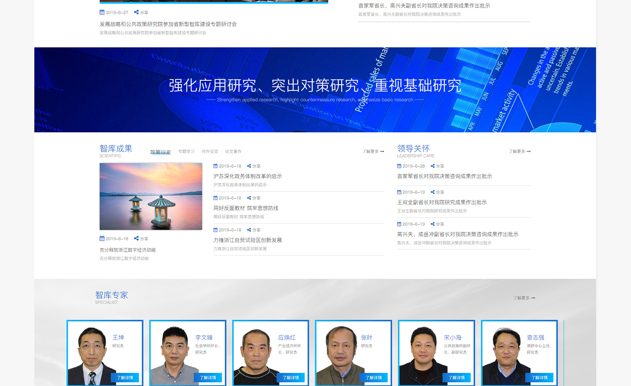The width and height of the screenshot is (631, 386).
Task: Switch to the 政策沙龙 tab
Action: [x=161, y=152]
